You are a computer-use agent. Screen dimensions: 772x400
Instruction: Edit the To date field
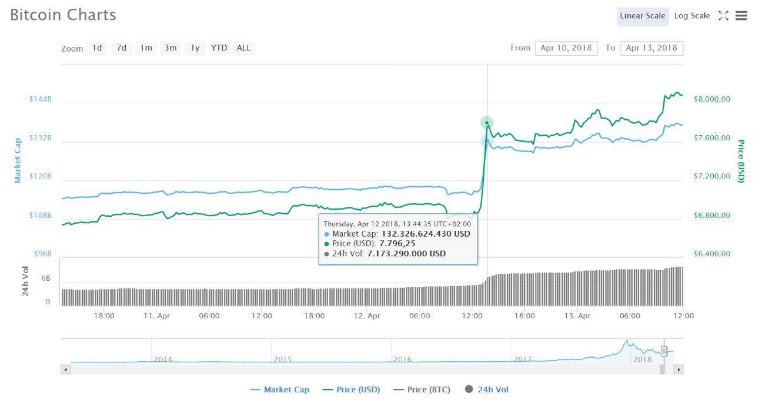[x=651, y=48]
